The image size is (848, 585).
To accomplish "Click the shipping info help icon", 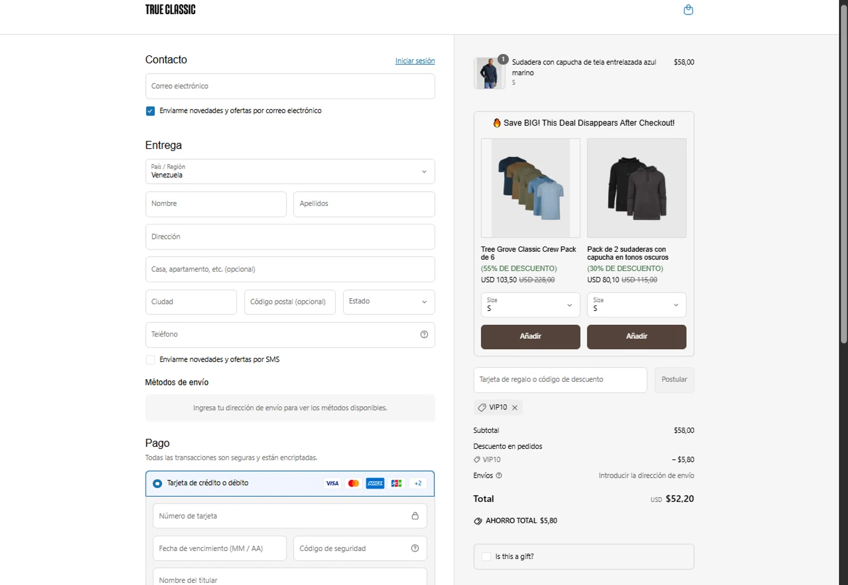I will pyautogui.click(x=499, y=476).
